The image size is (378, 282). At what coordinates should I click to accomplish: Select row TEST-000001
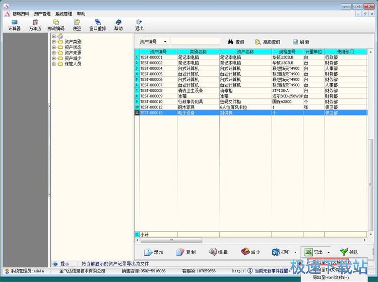tap(250, 57)
